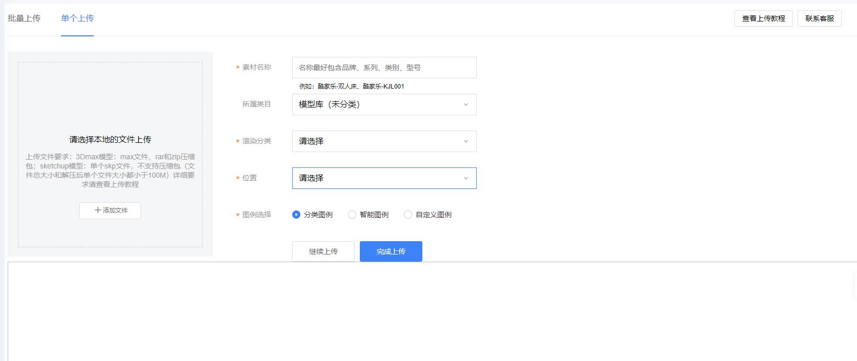This screenshot has height=361, width=857.
Task: Click the 位置 dropdown chevron arrow
Action: (x=466, y=178)
